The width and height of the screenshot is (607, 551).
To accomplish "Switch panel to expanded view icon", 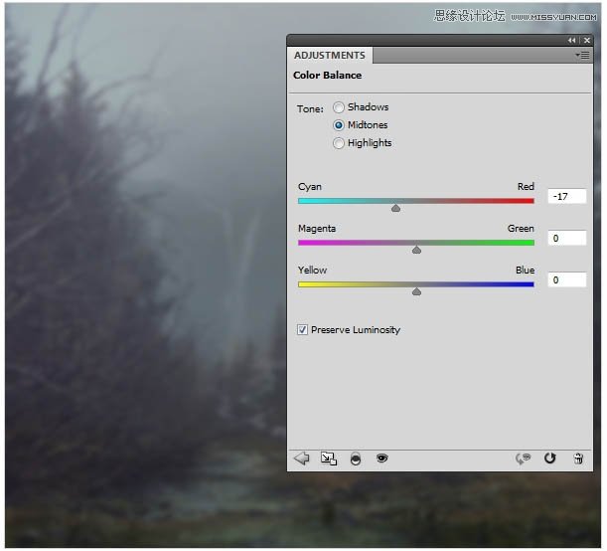I will tap(329, 459).
